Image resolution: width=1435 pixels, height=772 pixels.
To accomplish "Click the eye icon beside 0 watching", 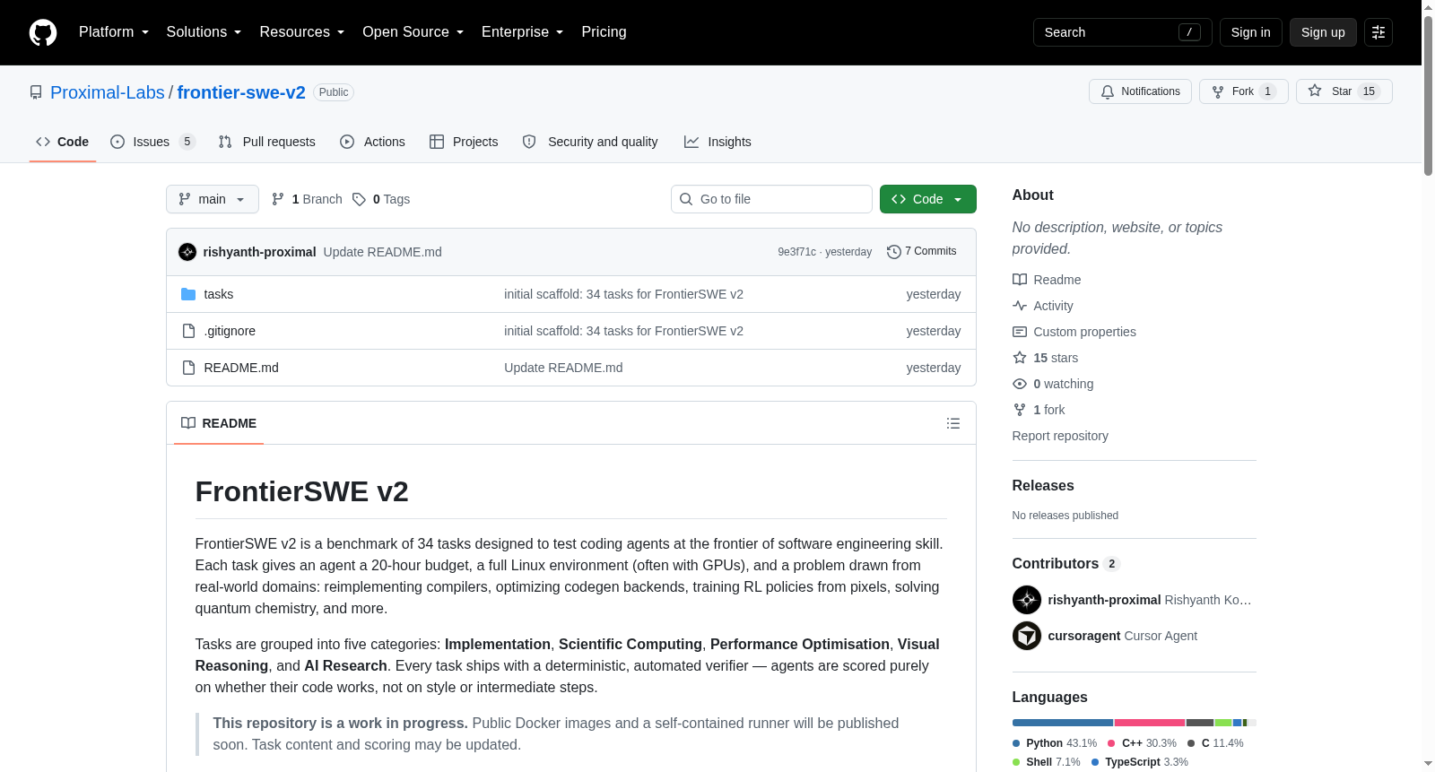I will 1020,384.
